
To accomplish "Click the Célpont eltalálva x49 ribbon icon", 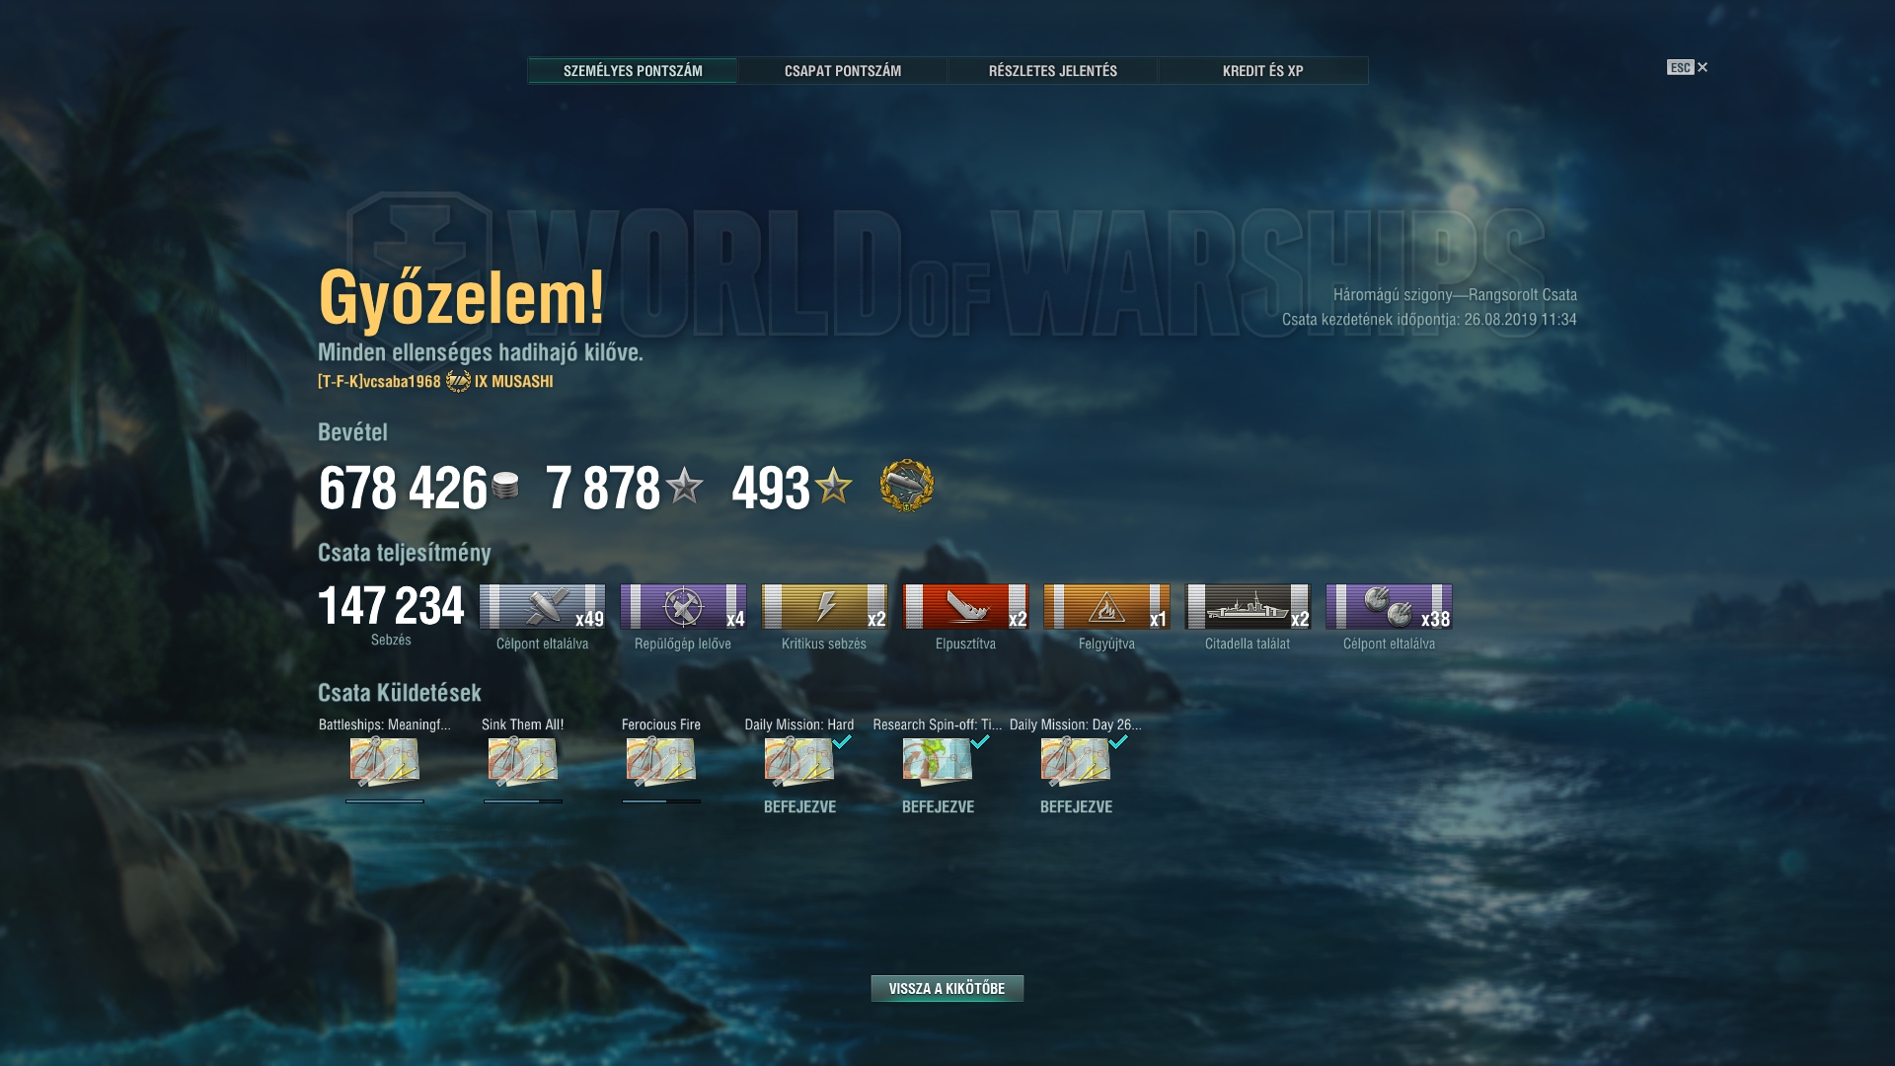I will tap(542, 606).
